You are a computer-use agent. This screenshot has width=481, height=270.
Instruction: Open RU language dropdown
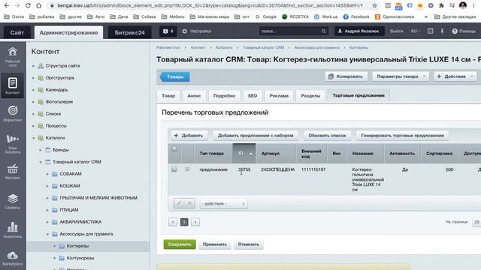point(416,31)
